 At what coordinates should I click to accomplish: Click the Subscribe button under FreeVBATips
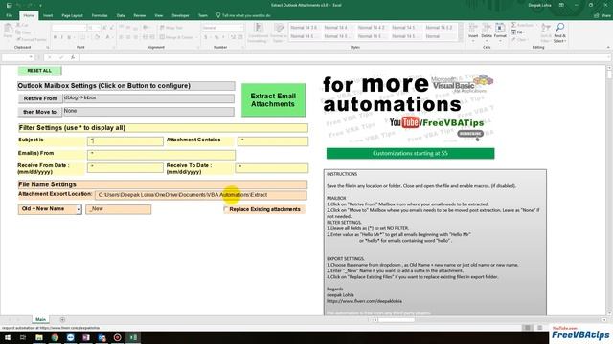click(x=470, y=134)
